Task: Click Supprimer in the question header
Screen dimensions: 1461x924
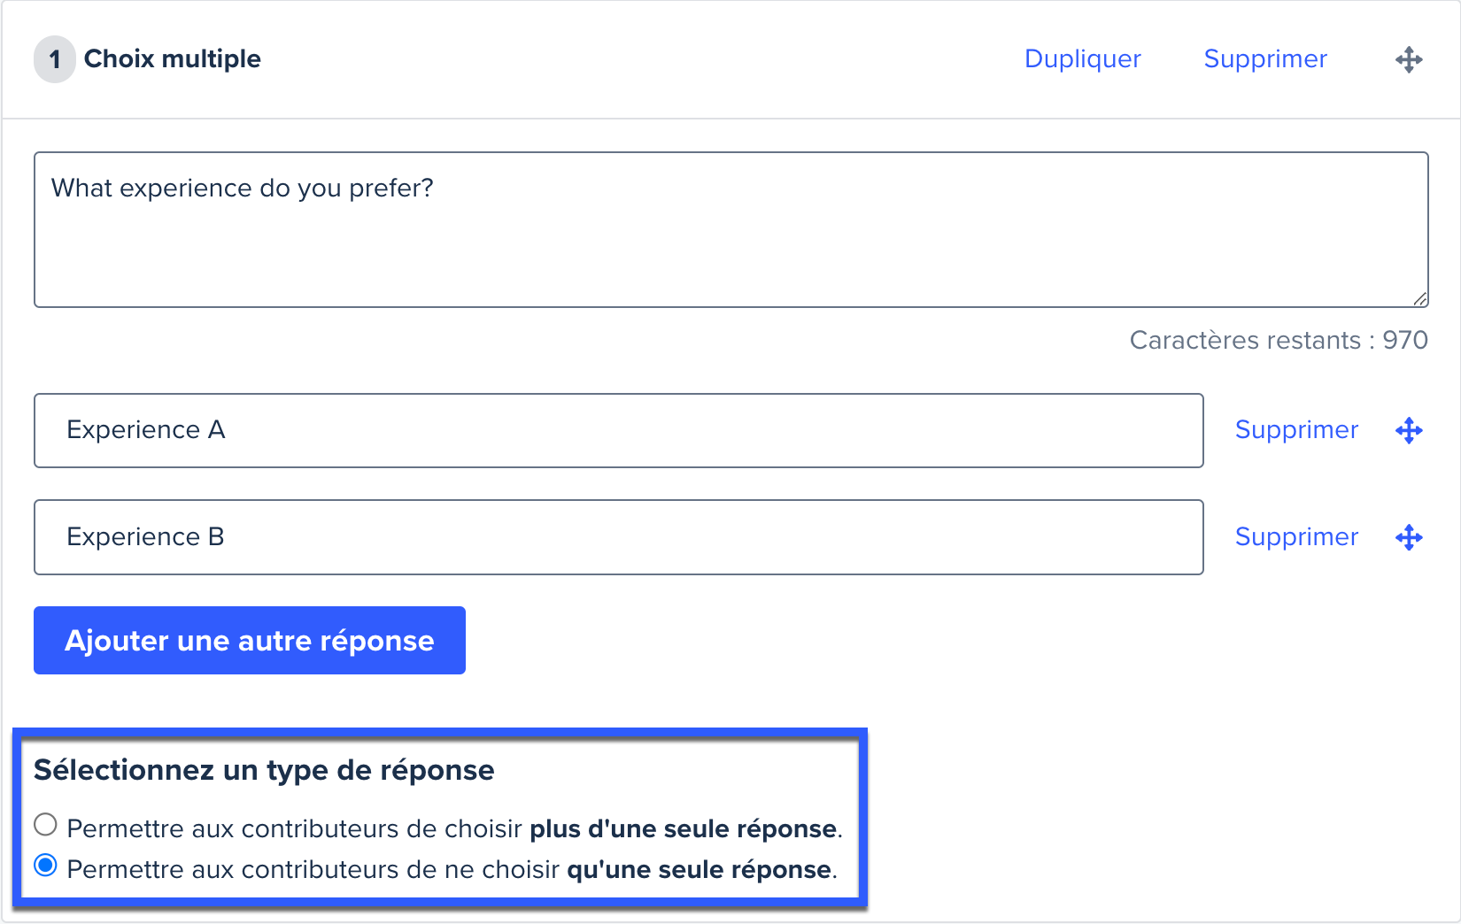Action: [1265, 58]
